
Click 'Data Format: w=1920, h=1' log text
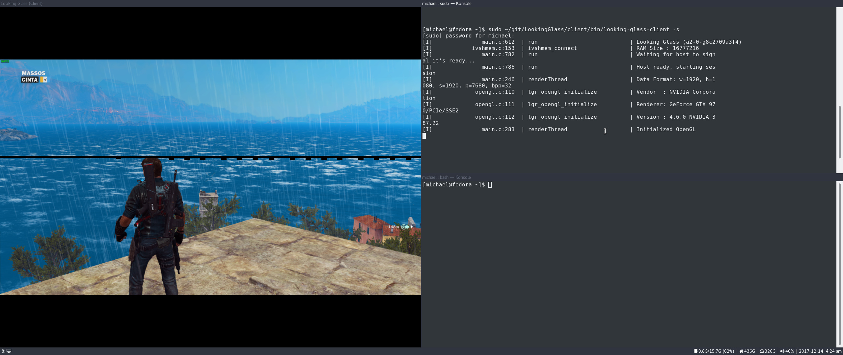pos(676,80)
